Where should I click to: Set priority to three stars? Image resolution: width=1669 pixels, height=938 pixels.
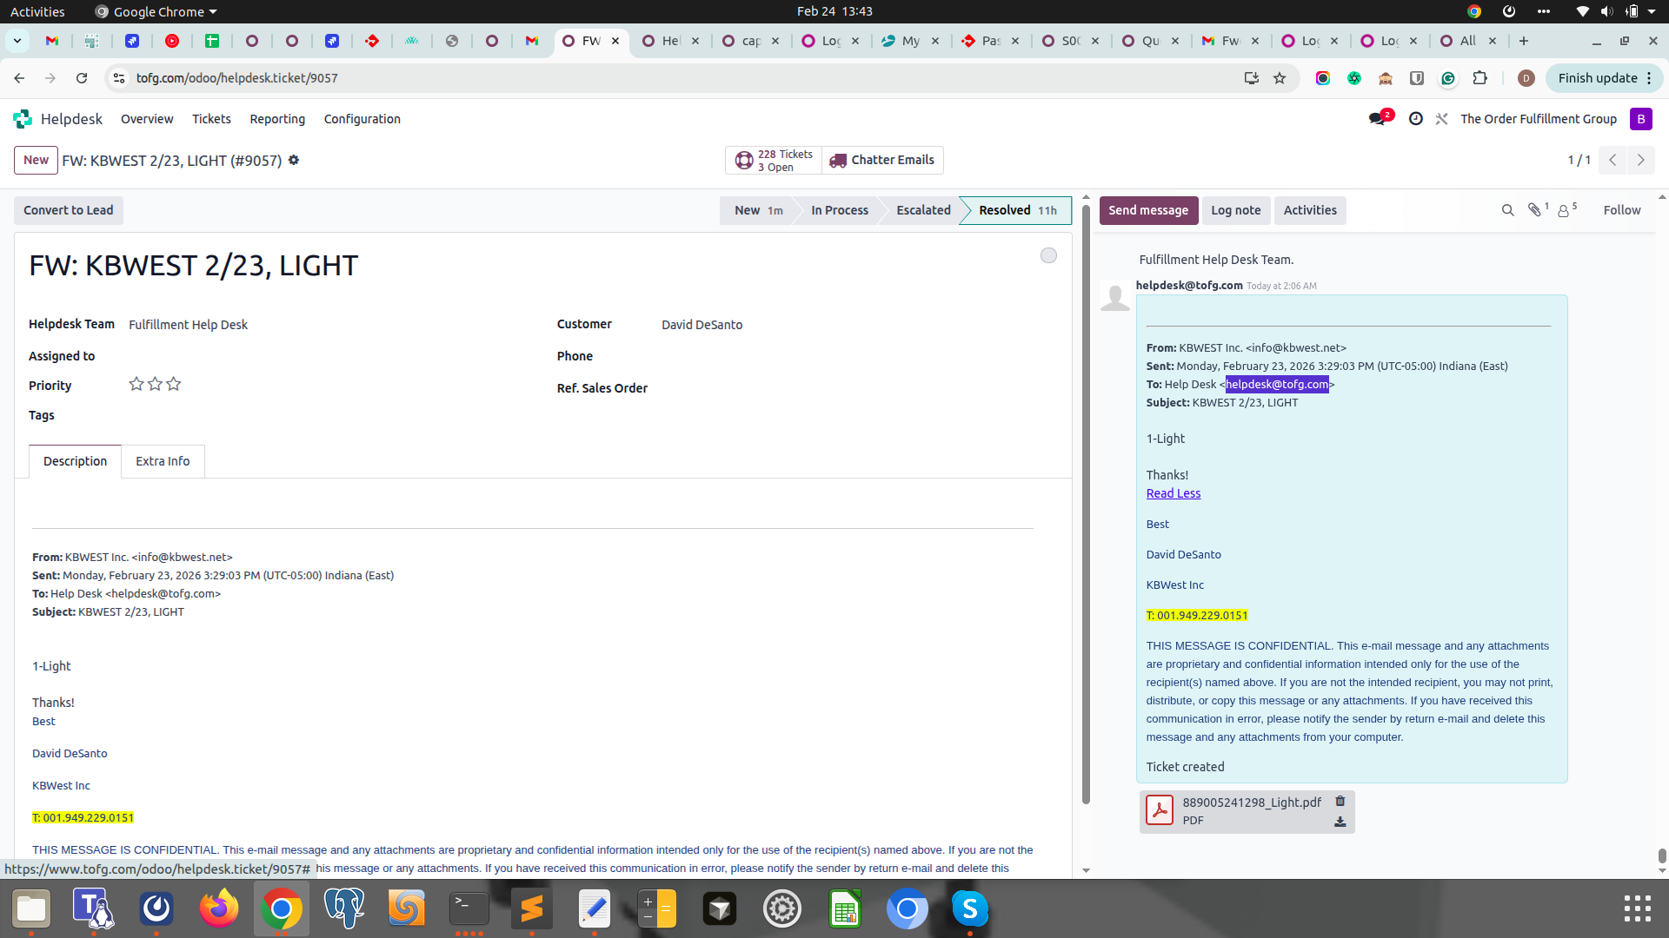click(174, 384)
